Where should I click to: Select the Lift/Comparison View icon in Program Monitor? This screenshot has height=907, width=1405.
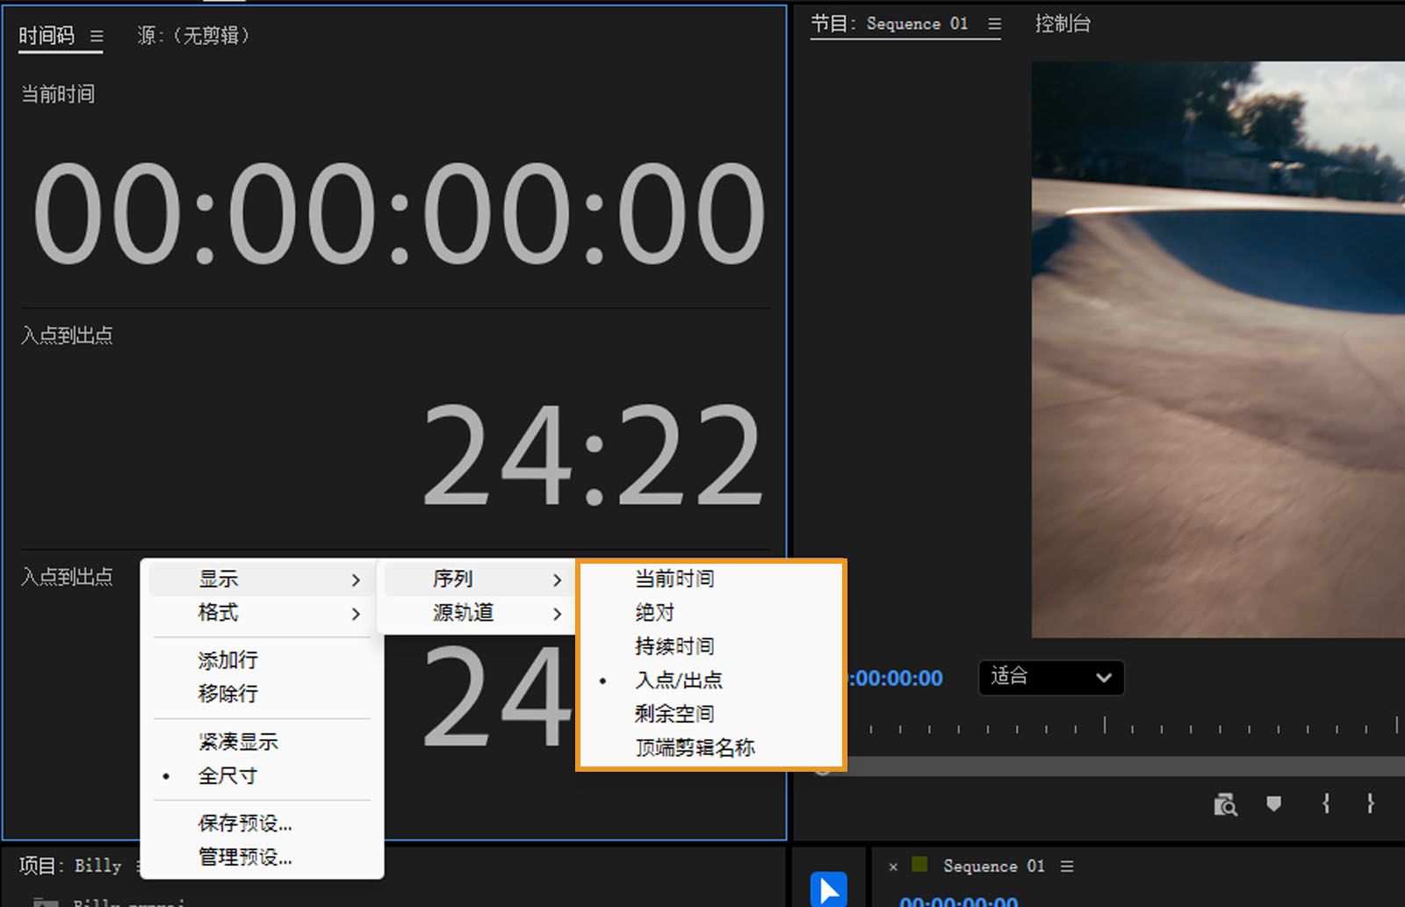tap(1226, 804)
